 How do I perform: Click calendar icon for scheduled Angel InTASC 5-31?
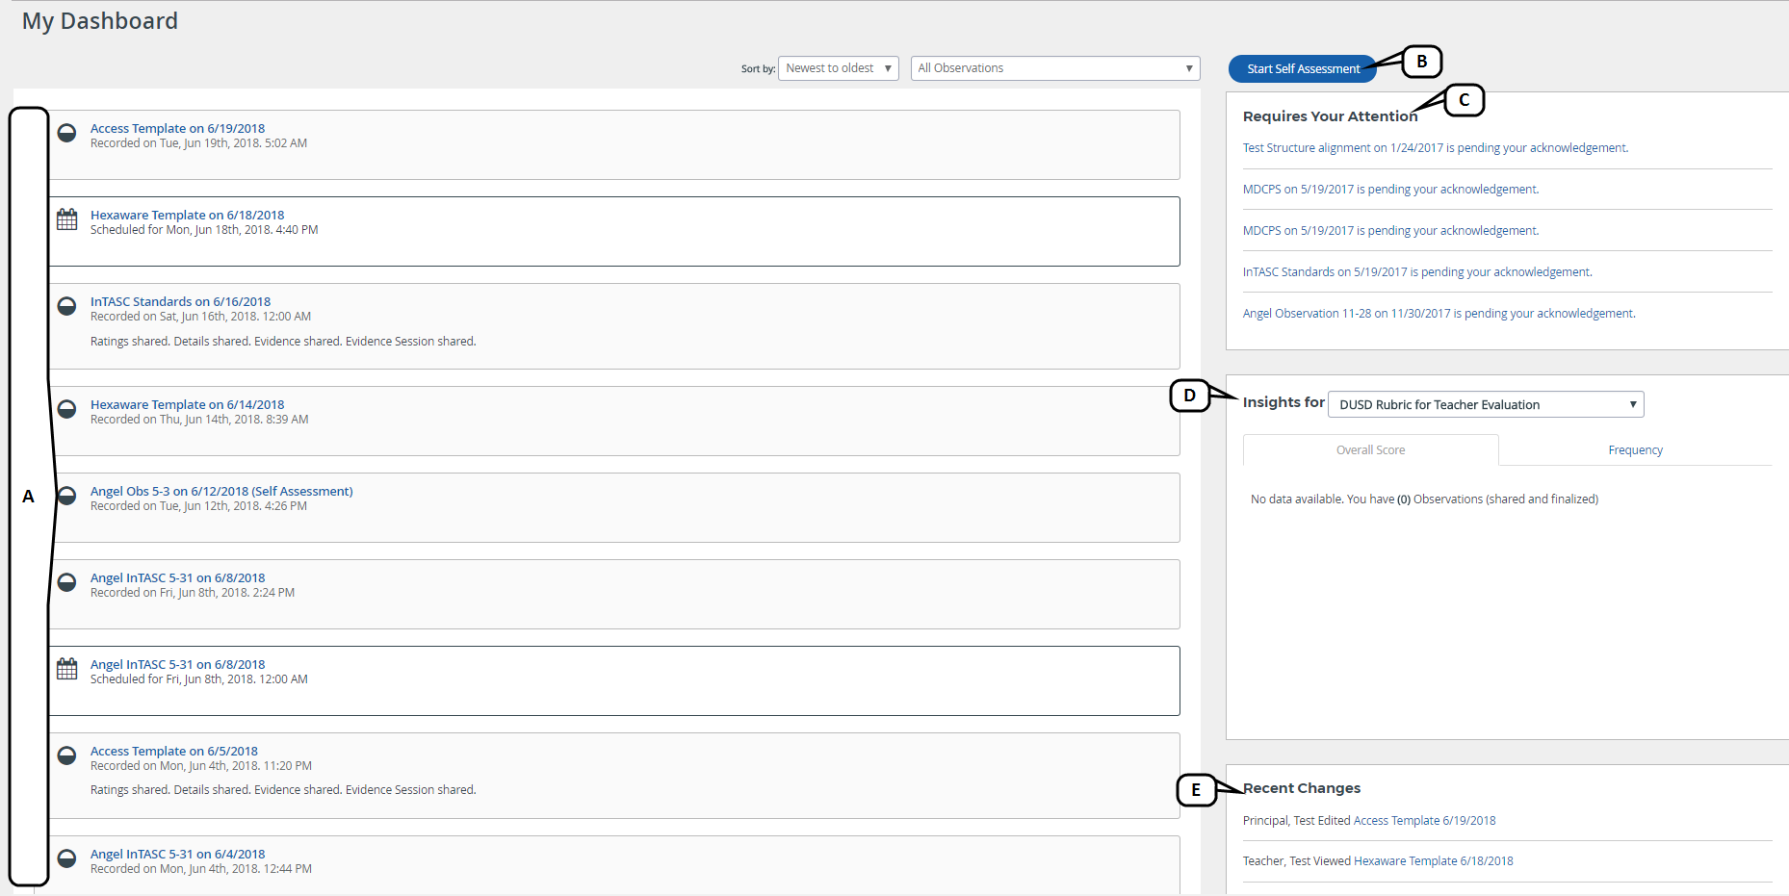coord(66,669)
